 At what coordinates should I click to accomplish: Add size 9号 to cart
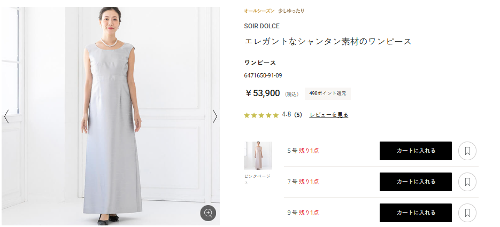tap(416, 213)
